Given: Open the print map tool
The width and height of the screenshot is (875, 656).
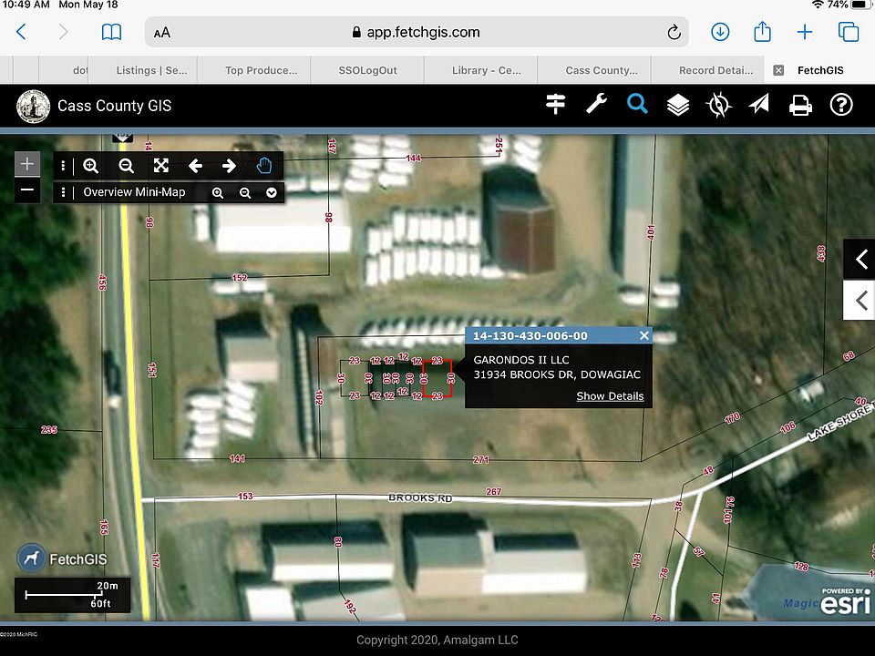Looking at the screenshot, I should coord(800,105).
